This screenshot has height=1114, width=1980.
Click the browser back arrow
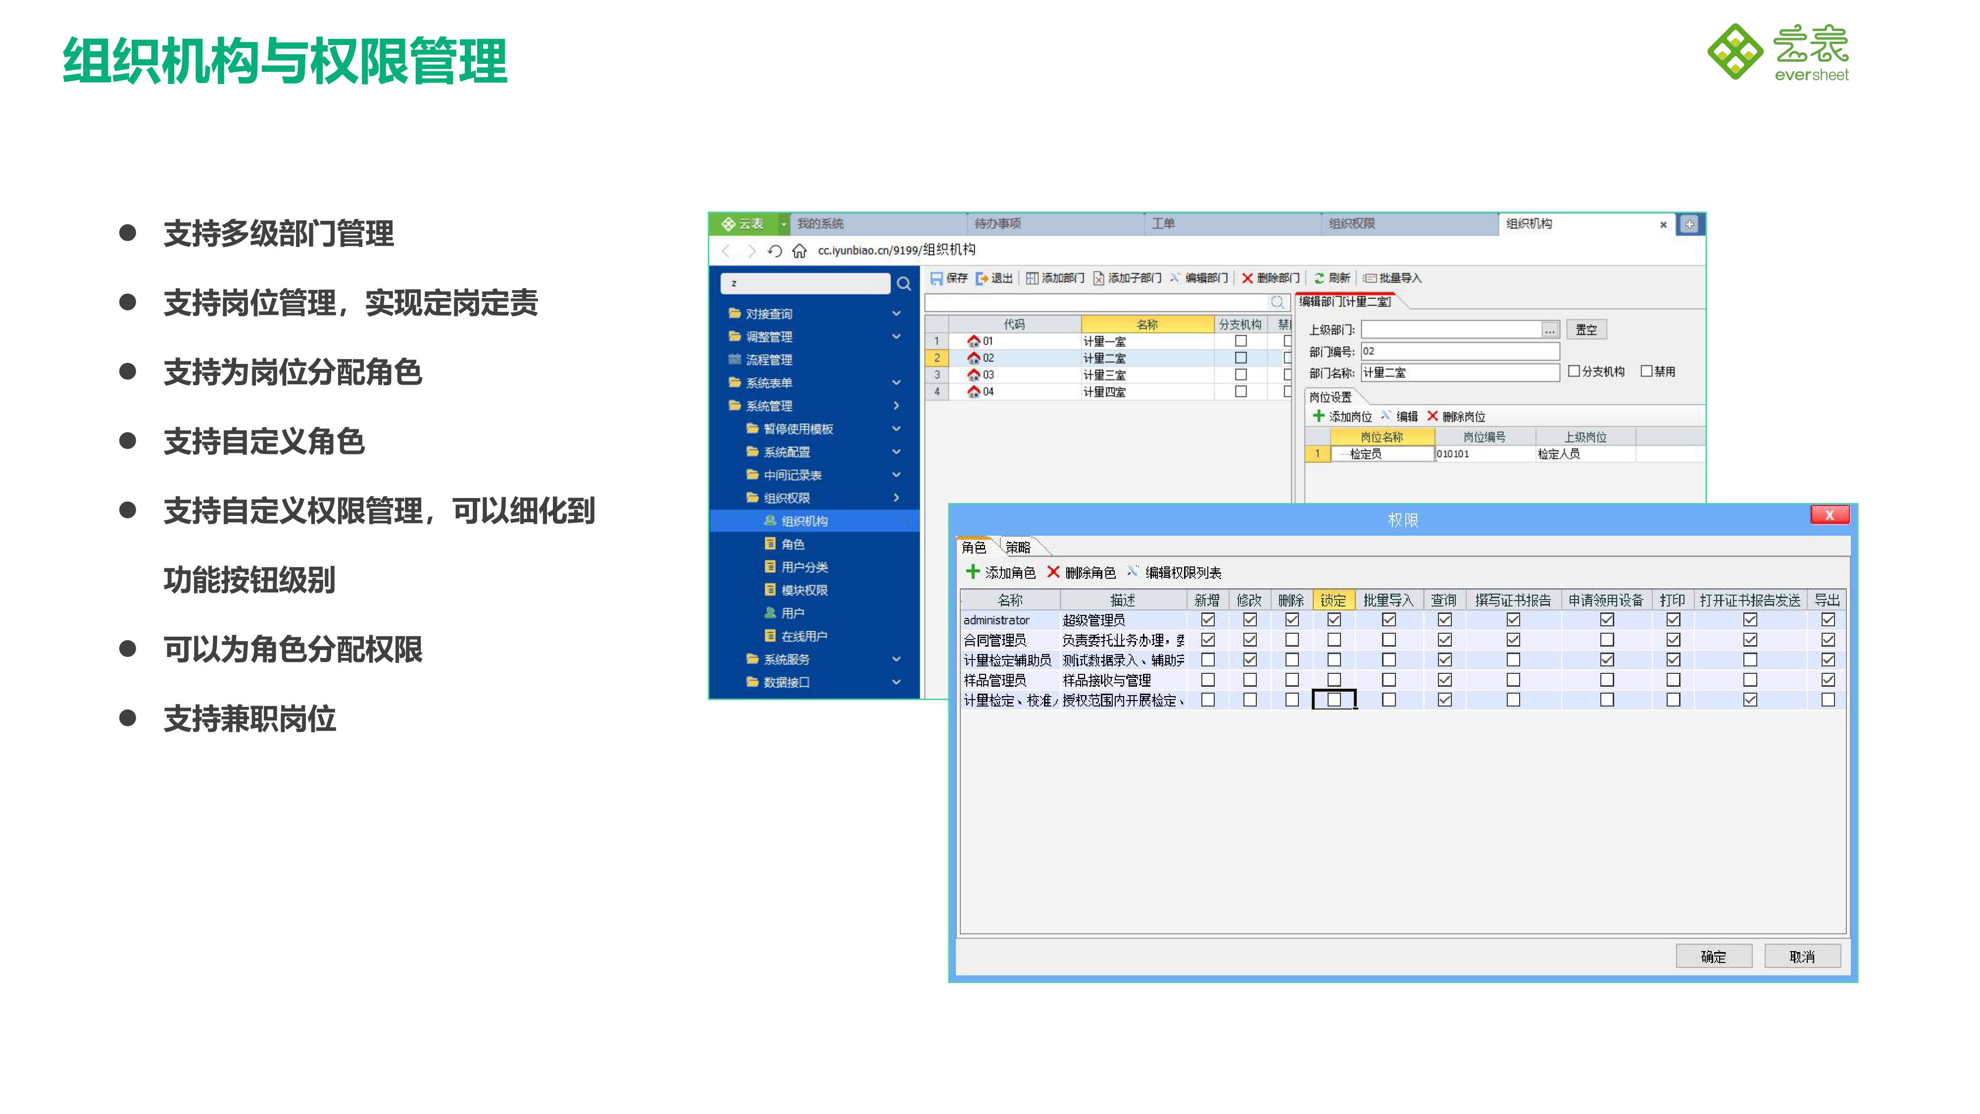726,251
